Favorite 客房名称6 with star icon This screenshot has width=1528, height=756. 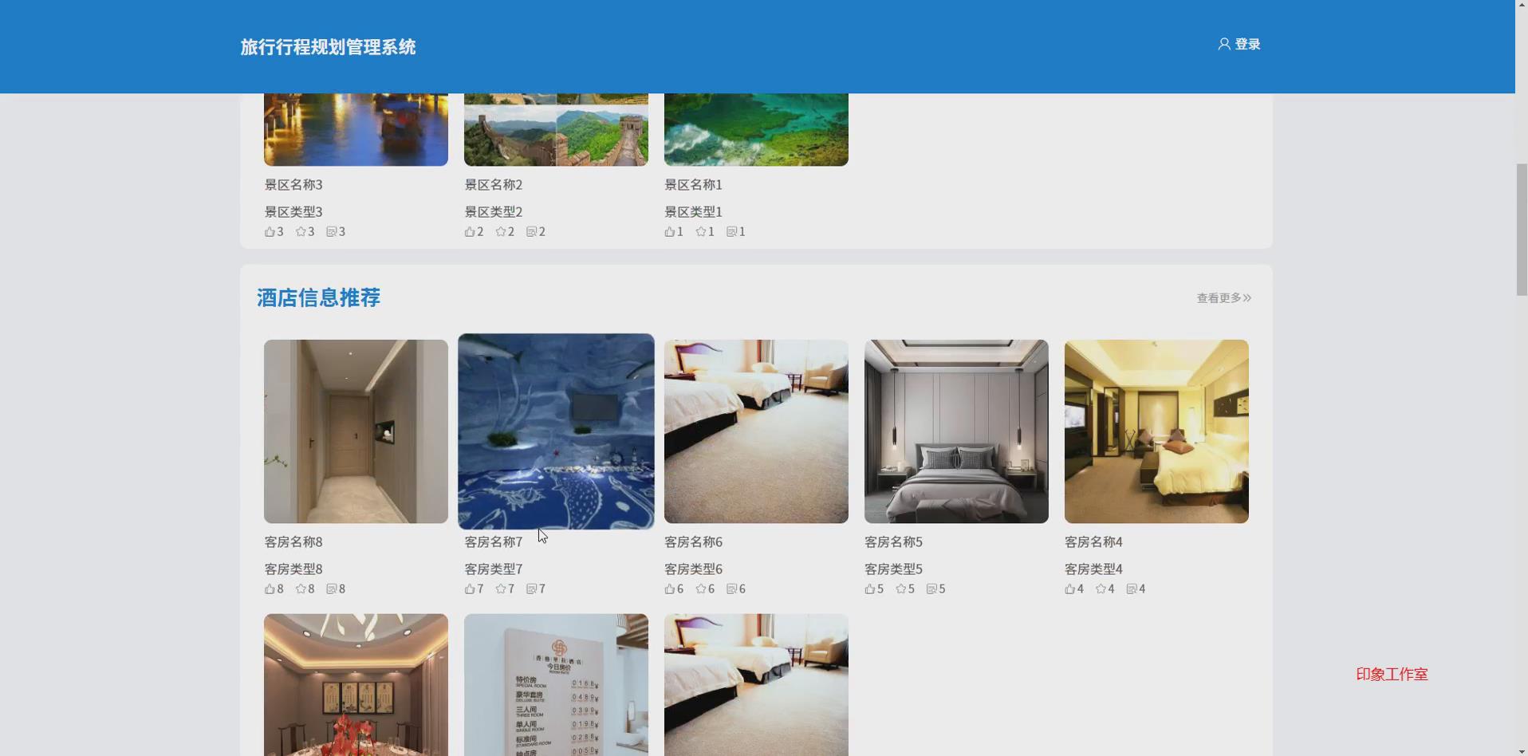tap(701, 589)
